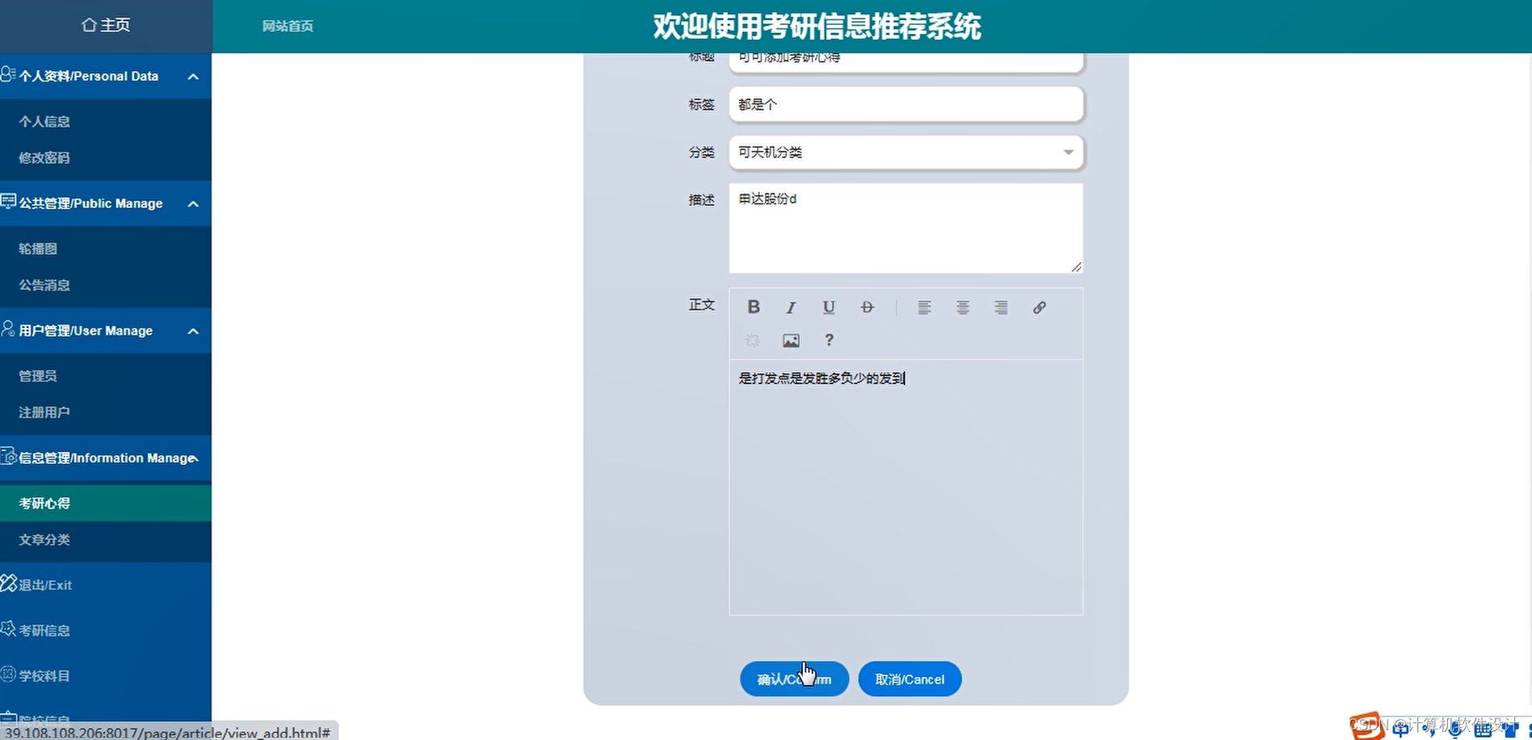Click the 退出/Exit icon

8,583
